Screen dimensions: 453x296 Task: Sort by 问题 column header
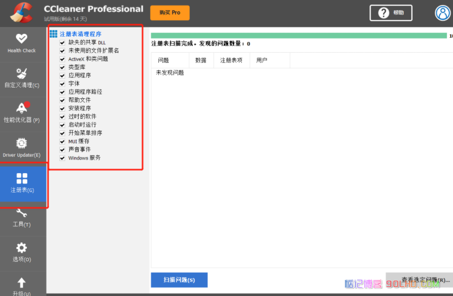(170, 60)
